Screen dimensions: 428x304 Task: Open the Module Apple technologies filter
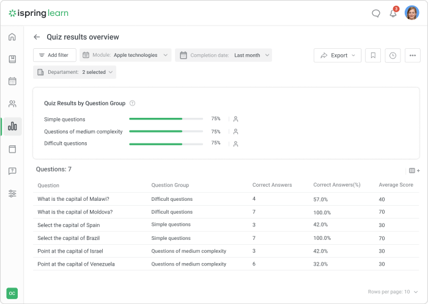[125, 55]
